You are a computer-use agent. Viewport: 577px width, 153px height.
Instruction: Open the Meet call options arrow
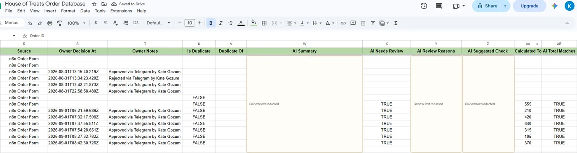(x=464, y=6)
